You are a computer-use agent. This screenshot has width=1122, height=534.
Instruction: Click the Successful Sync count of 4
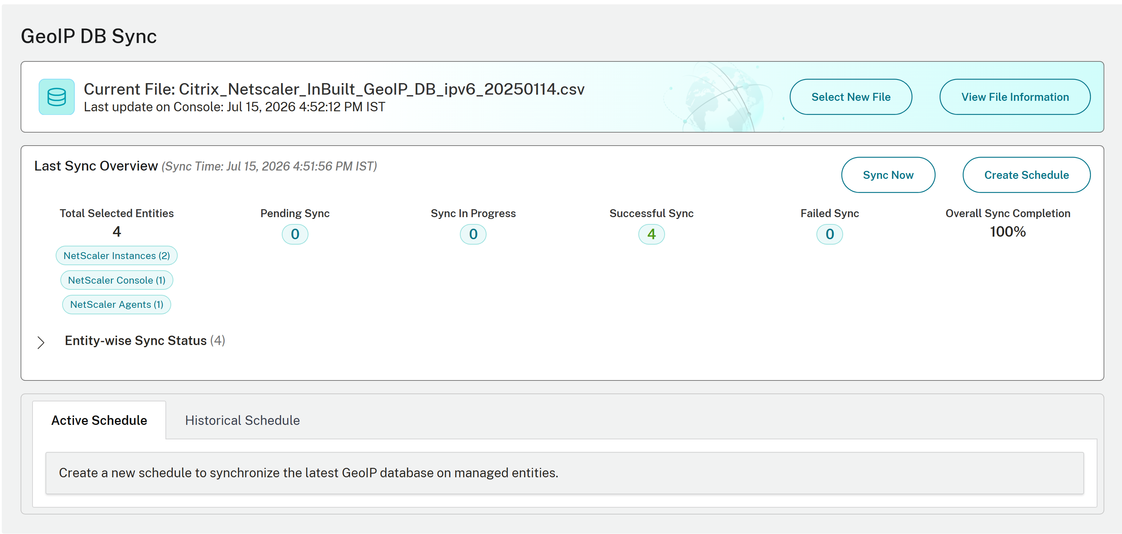(652, 234)
